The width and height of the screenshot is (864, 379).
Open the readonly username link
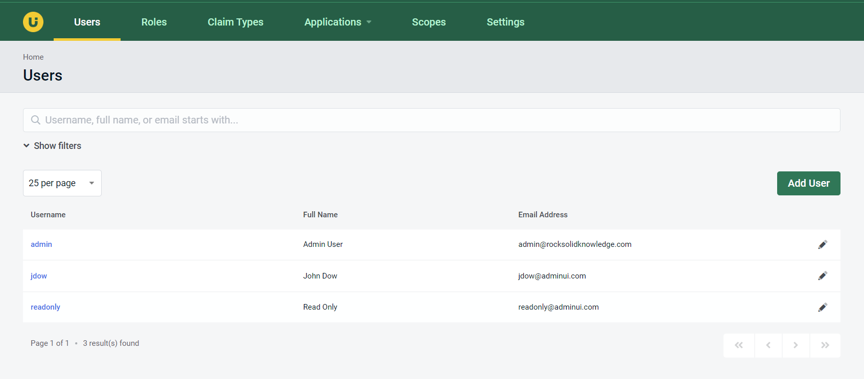[x=45, y=307]
